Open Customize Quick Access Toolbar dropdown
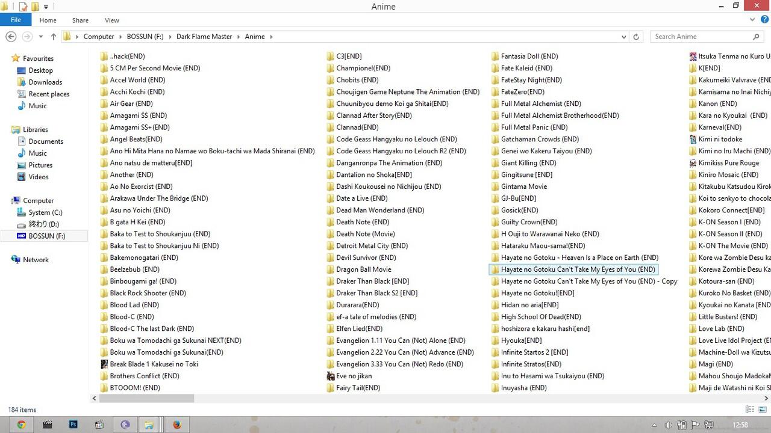The image size is (771, 433). [46, 7]
